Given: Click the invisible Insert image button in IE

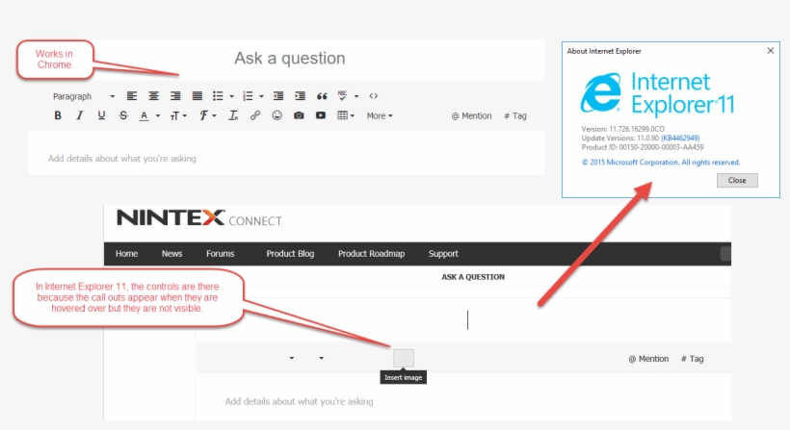Looking at the screenshot, I should tap(404, 359).
